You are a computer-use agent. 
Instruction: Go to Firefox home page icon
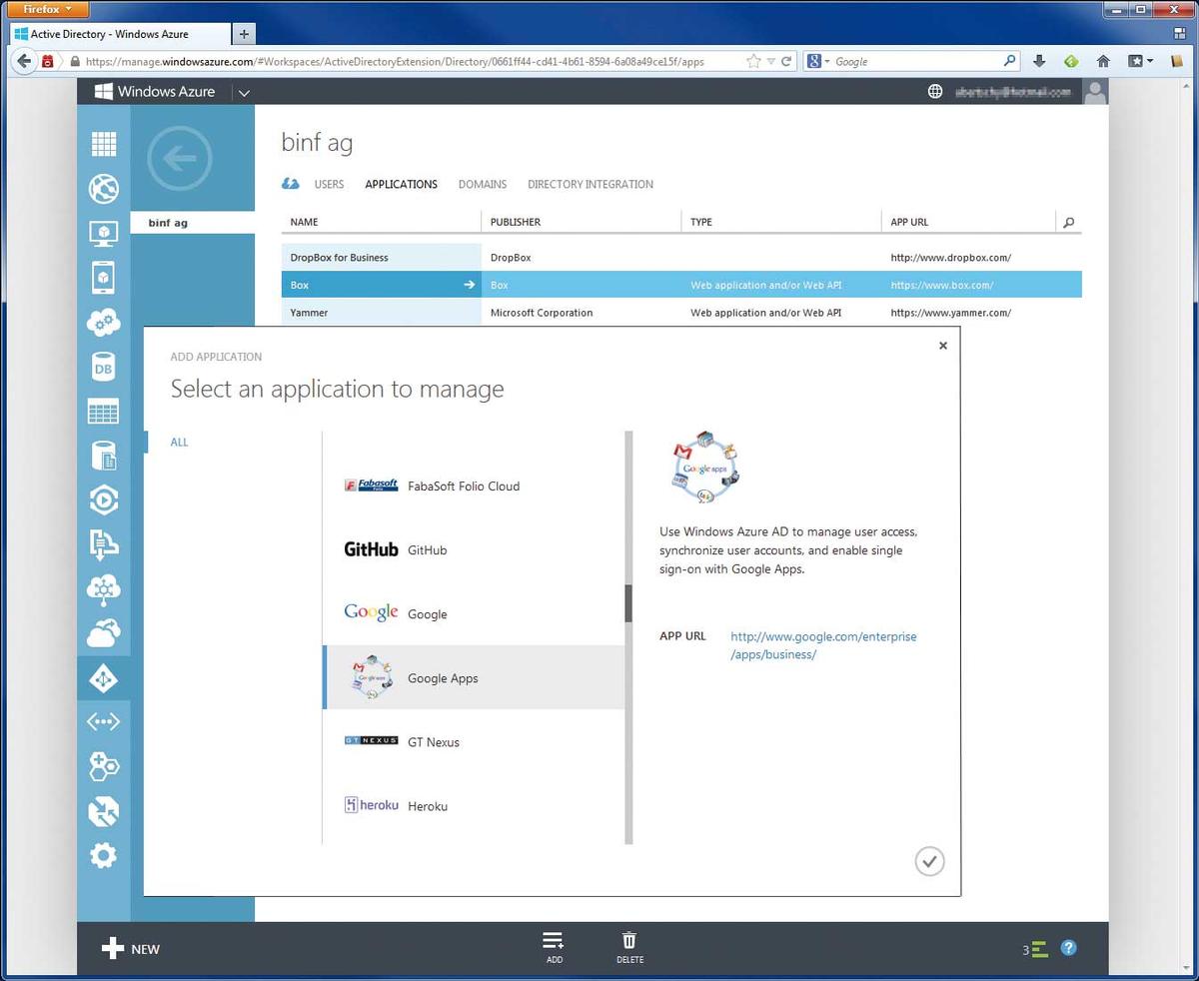[x=1103, y=61]
